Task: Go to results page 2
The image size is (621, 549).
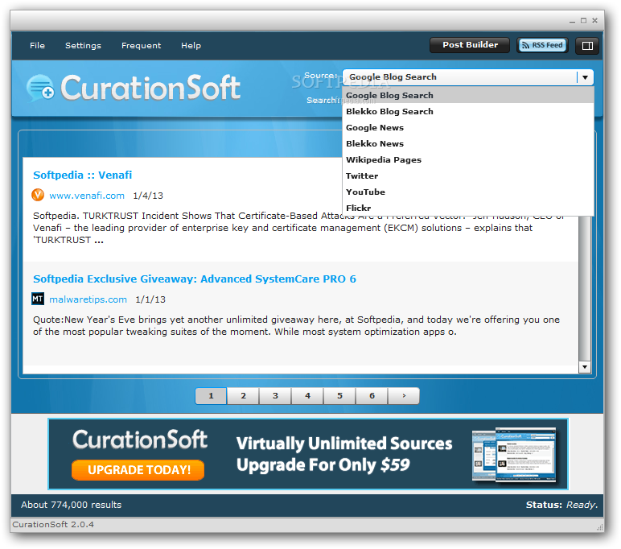Action: pyautogui.click(x=243, y=395)
